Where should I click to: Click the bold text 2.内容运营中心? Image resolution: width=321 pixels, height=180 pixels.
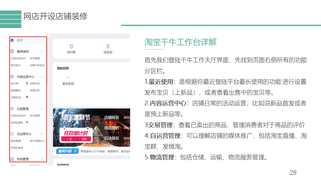(166, 103)
